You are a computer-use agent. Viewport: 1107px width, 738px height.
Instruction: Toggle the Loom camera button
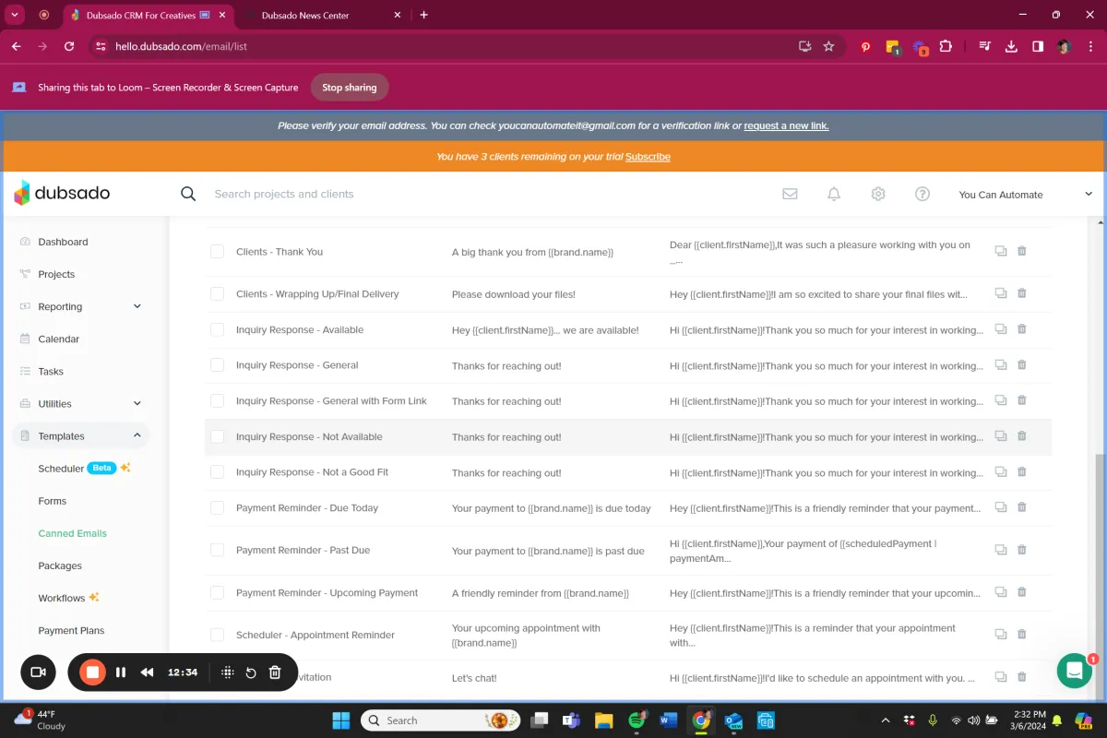38,673
